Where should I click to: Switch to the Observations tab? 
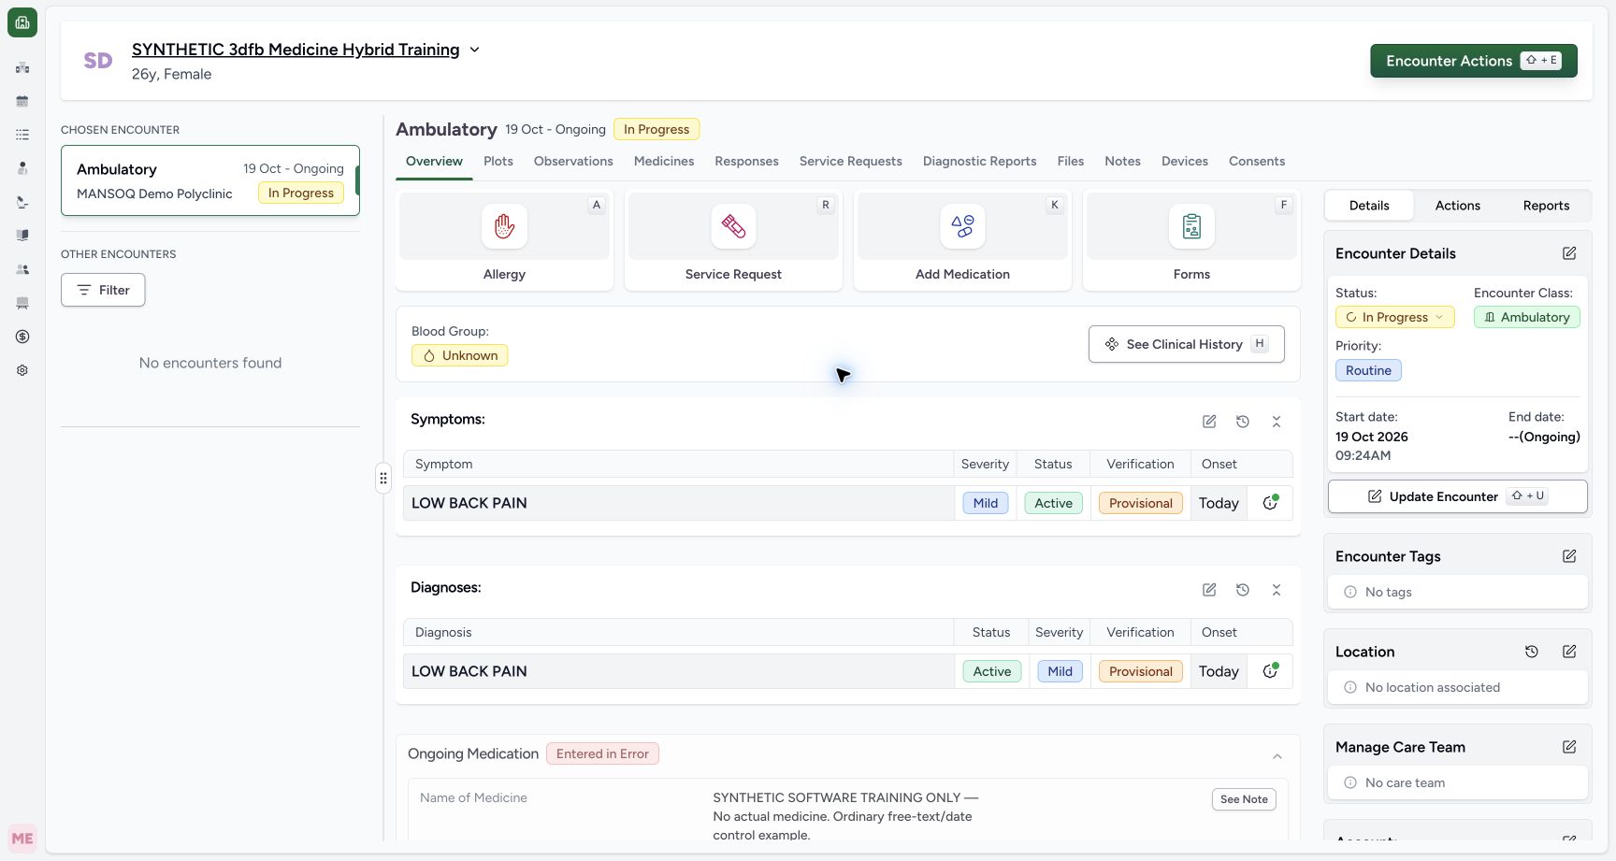pos(573,161)
